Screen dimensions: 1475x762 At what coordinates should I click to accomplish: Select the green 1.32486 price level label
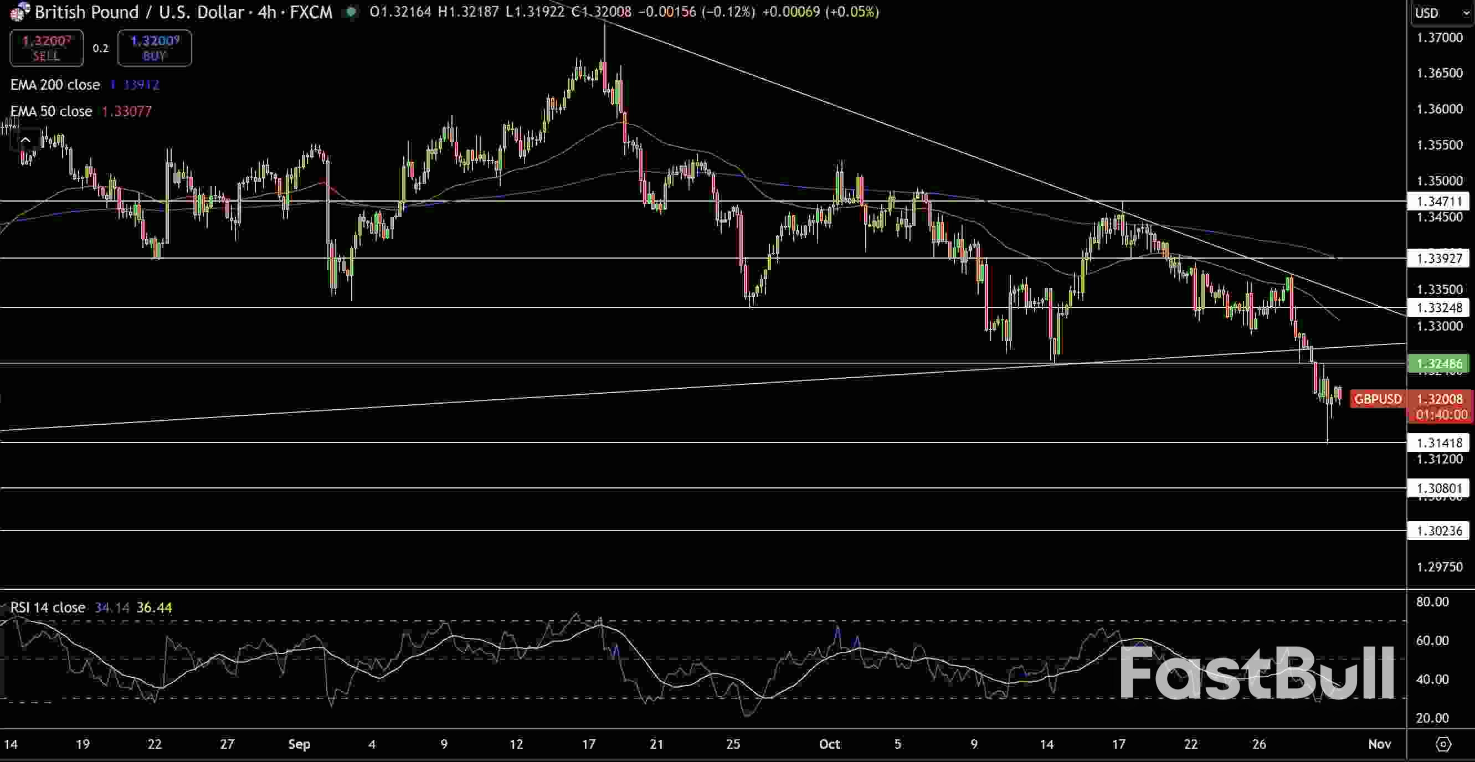(1439, 363)
